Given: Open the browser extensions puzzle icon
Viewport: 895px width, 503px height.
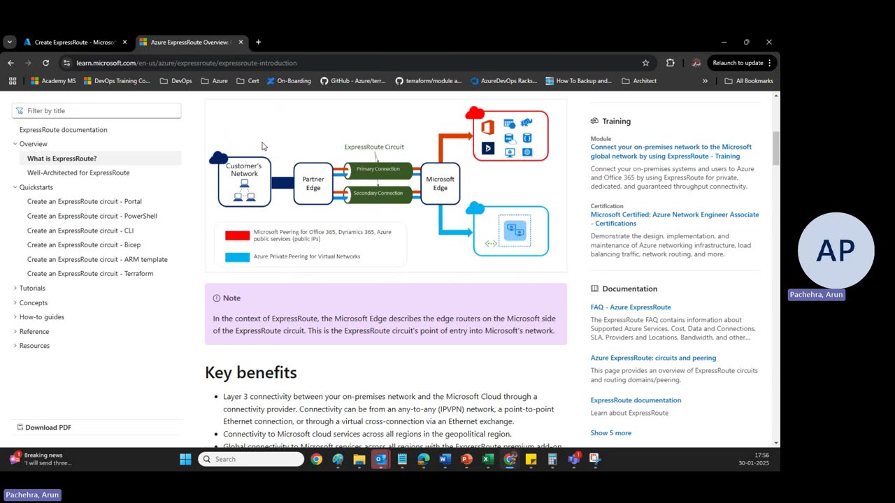Looking at the screenshot, I should pos(670,63).
